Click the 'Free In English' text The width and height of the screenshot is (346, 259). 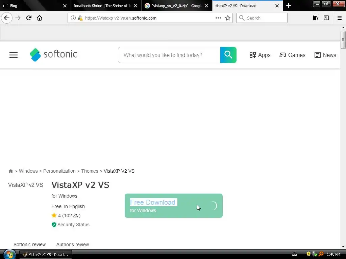pyautogui.click(x=68, y=206)
